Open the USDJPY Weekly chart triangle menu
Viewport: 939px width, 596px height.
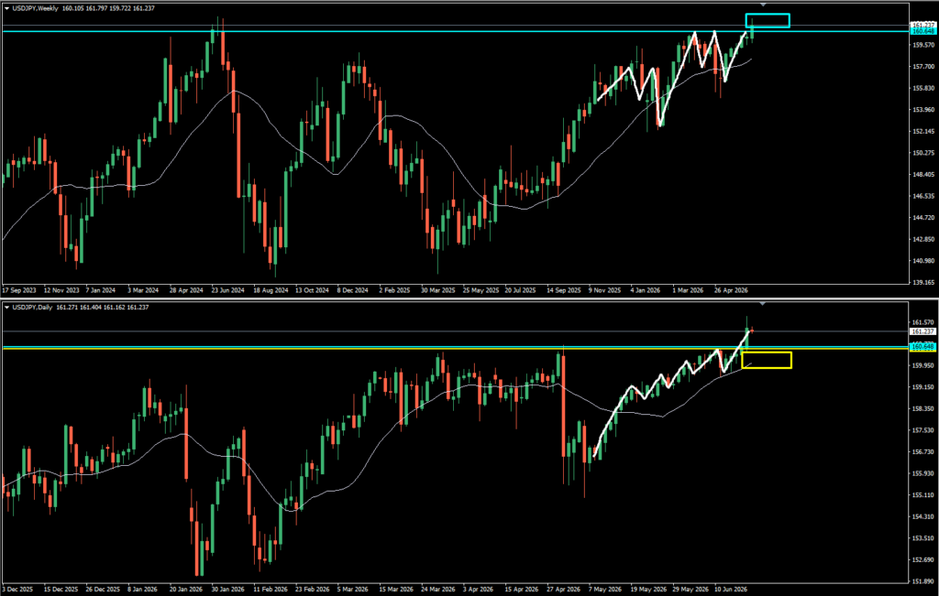6,7
